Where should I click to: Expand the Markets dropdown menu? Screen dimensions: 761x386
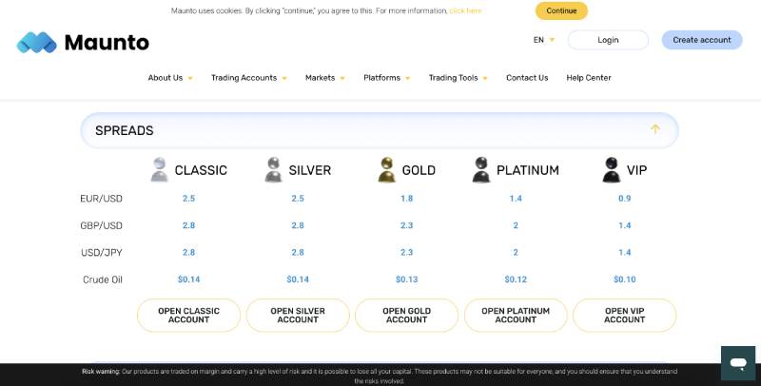tap(324, 78)
